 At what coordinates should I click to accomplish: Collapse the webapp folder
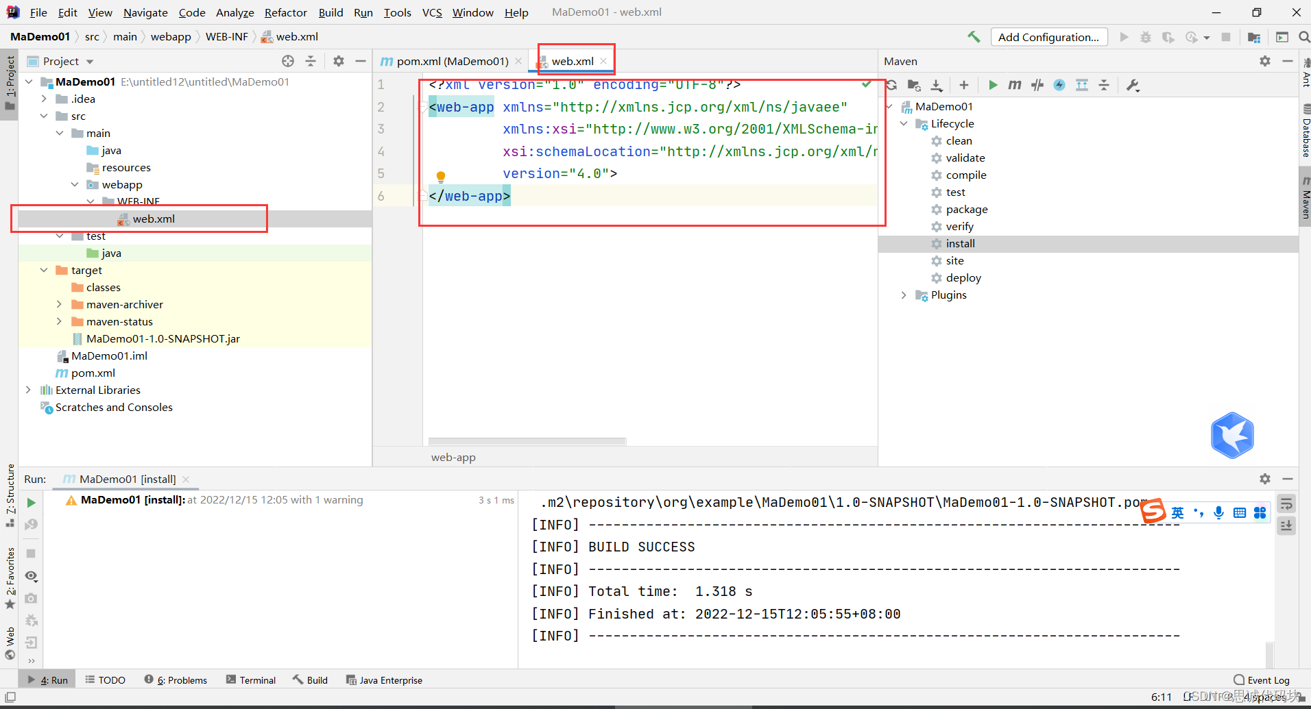tap(75, 184)
